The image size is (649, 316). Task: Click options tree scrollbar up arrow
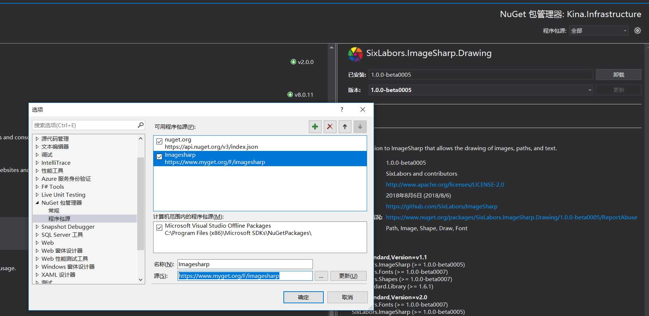[x=141, y=139]
